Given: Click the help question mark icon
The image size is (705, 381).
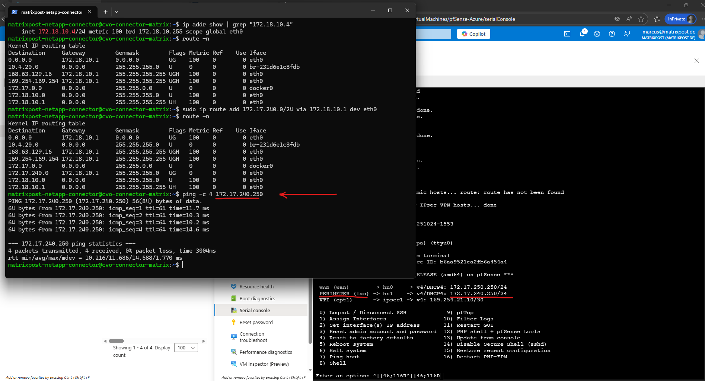Looking at the screenshot, I should pos(612,34).
